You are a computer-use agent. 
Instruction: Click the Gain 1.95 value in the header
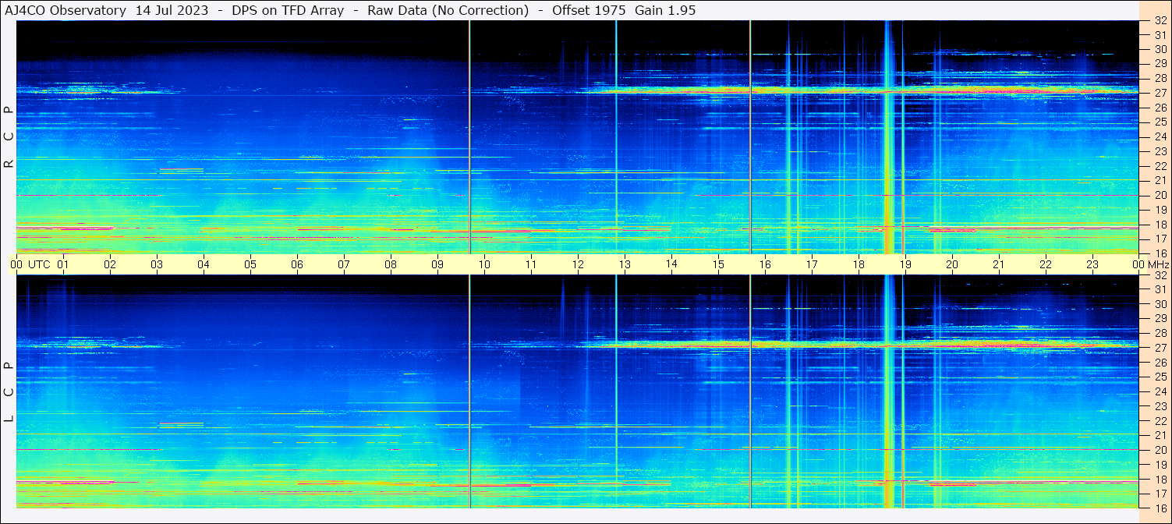tap(665, 10)
